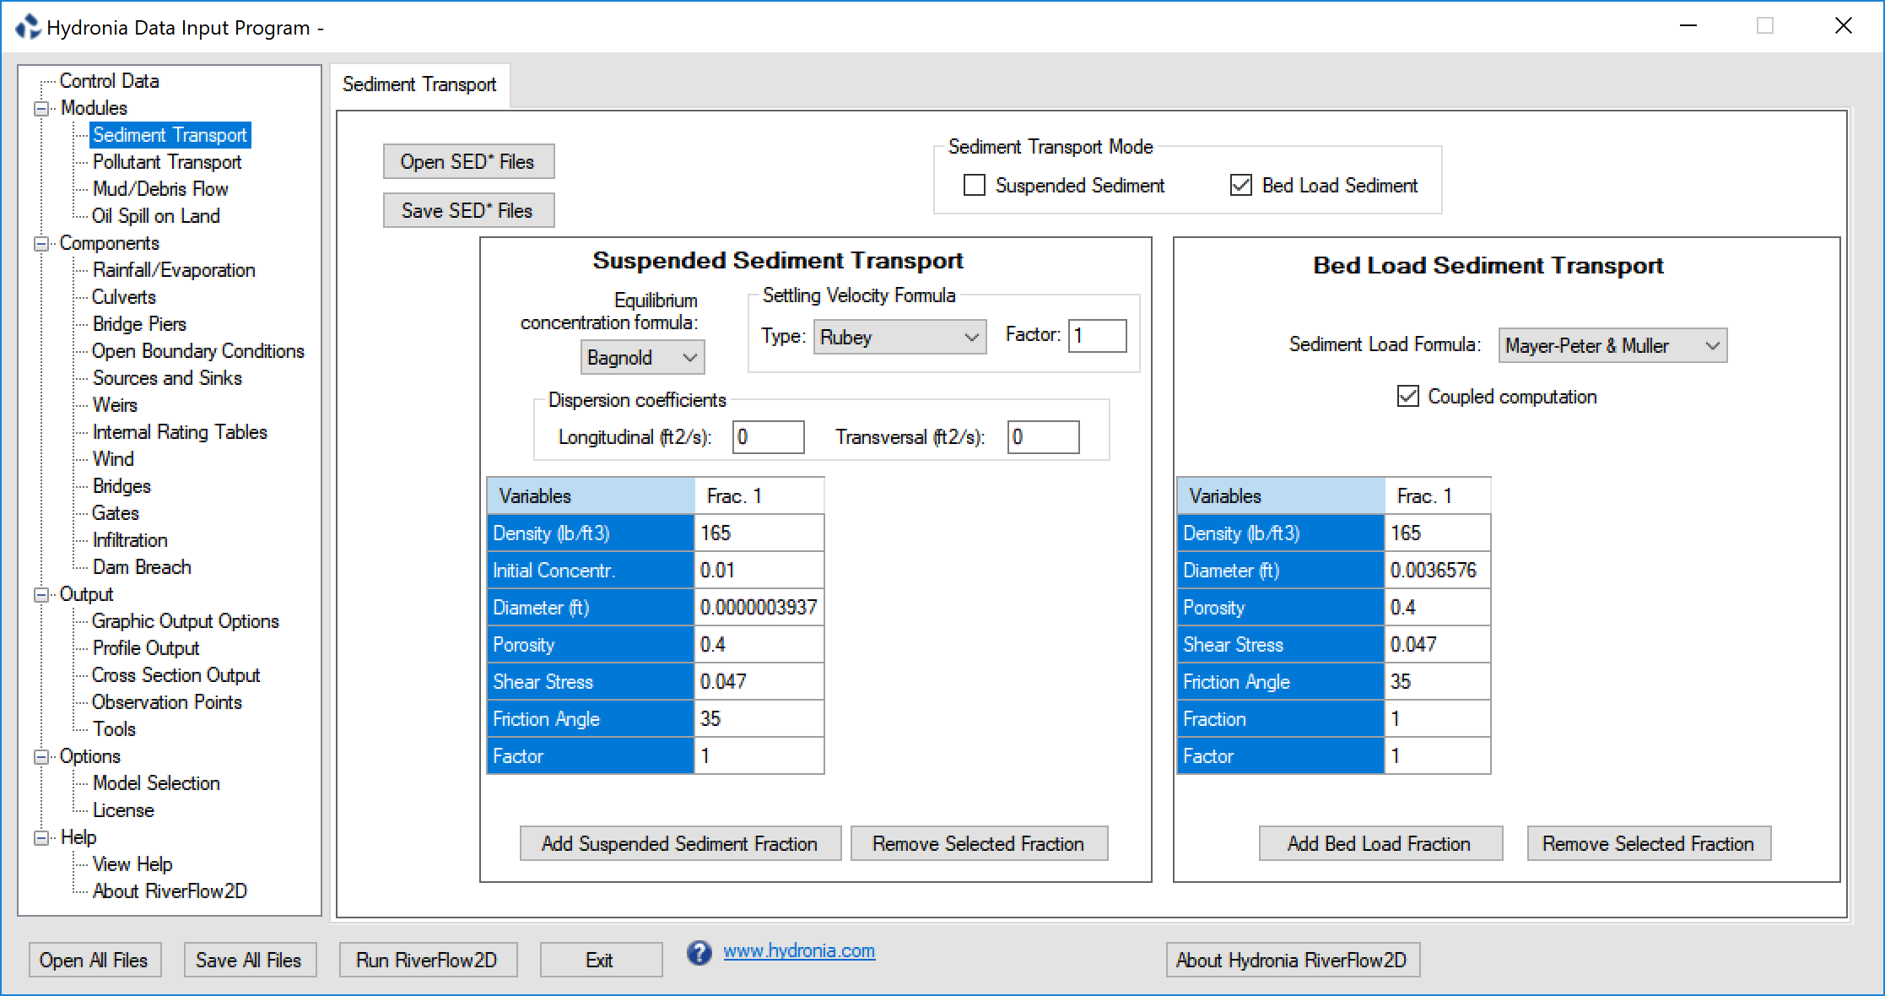Open the Equilibrium concentration formula dropdown

tap(642, 357)
